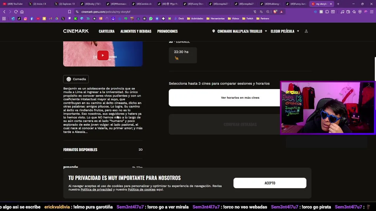Open the Partners bookmarks folder
Viewport: 376px width, 211px height.
(263, 18)
